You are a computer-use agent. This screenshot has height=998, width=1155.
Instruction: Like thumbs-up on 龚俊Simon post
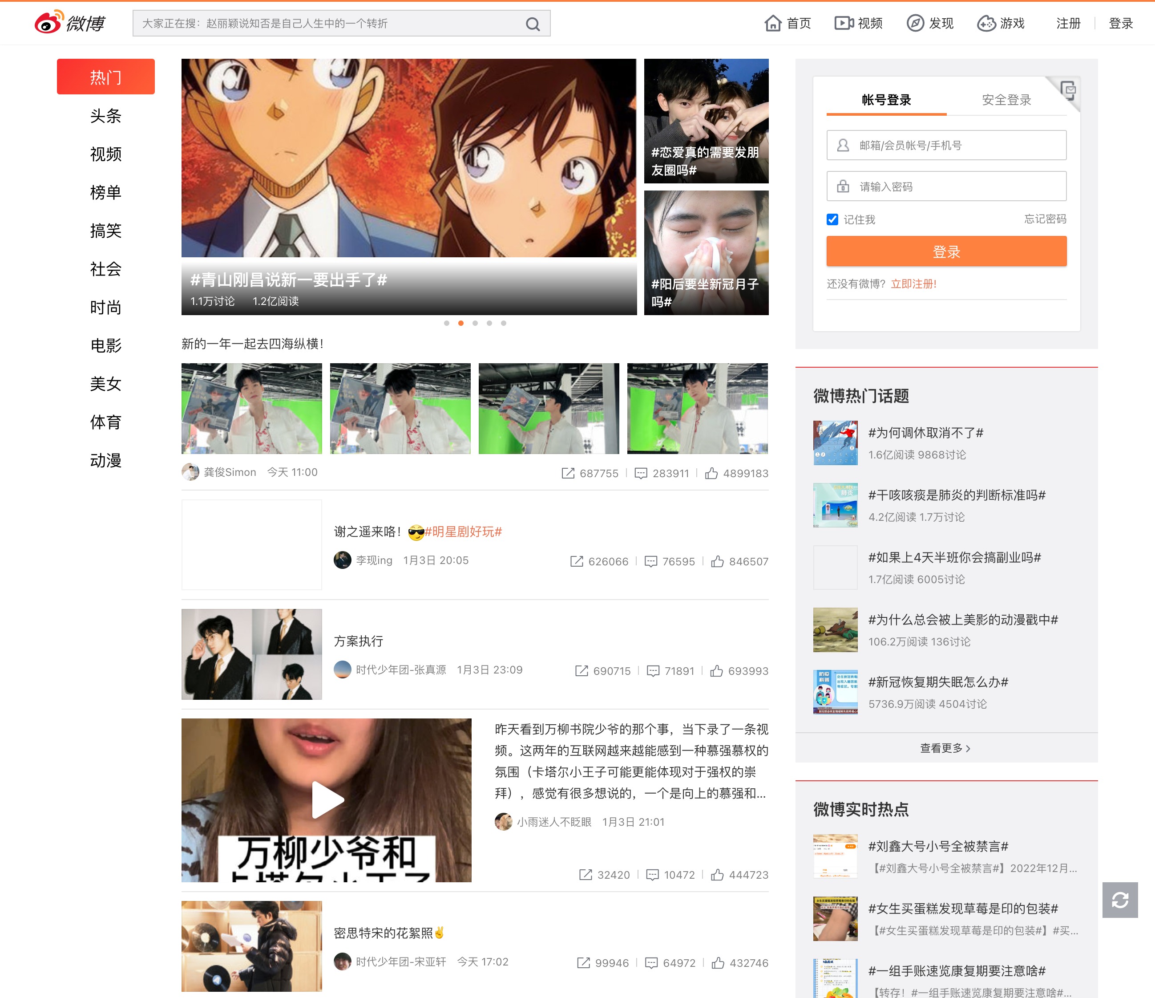coord(711,473)
